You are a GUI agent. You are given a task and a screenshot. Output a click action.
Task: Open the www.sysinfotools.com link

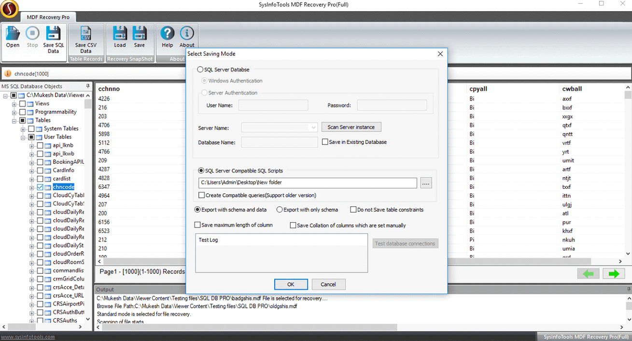28,337
